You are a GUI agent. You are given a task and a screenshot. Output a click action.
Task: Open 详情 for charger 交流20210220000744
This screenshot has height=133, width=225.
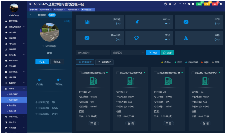168,123
